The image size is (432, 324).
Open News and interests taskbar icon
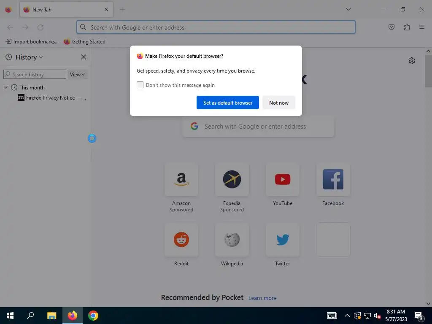click(x=332, y=316)
